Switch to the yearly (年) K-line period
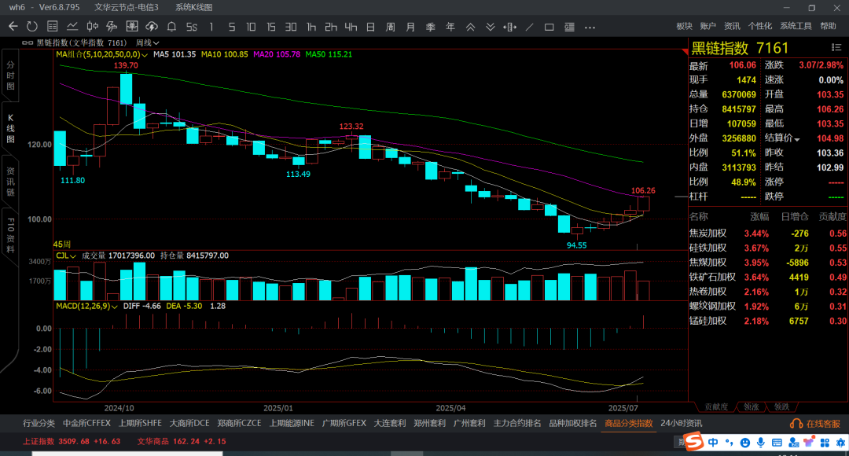The width and height of the screenshot is (849, 456). (x=450, y=27)
